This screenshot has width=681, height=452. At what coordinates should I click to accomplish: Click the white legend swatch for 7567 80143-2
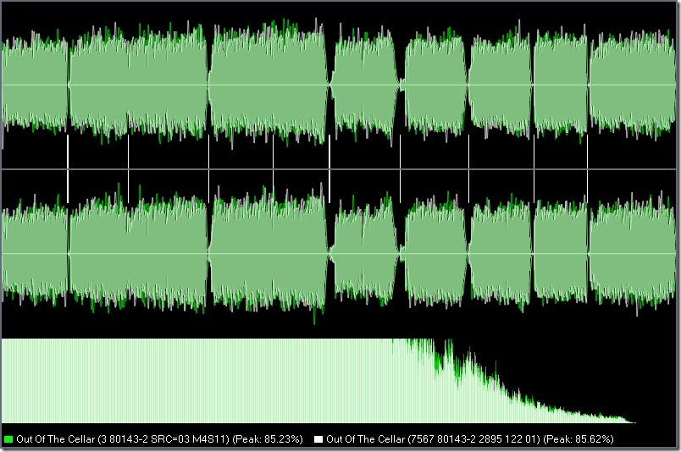point(318,439)
